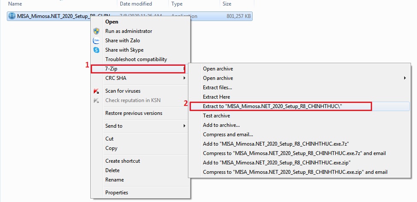Sort by the Type column header
Image resolution: width=417 pixels, height=202 pixels.
pos(177,4)
